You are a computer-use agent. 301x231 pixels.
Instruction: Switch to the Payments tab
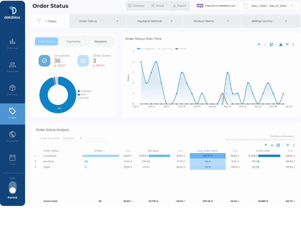tap(73, 41)
